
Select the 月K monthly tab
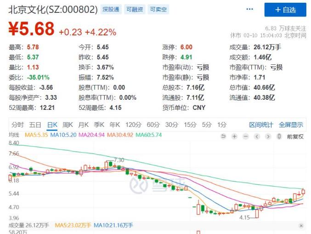(83, 125)
